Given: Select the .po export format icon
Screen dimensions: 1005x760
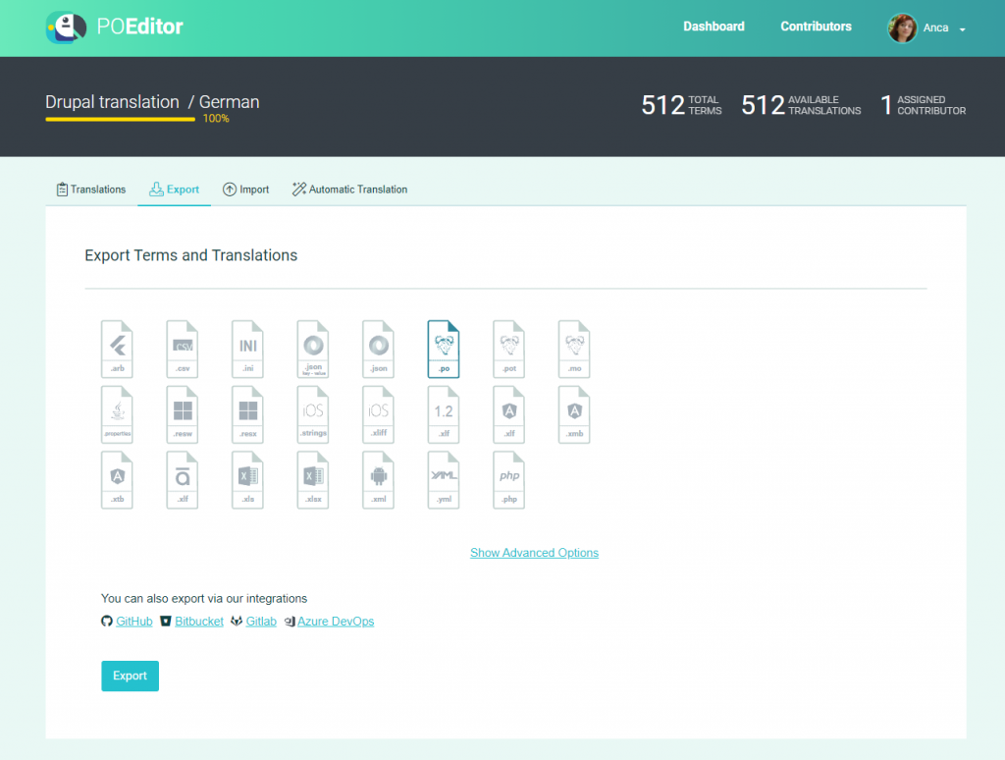Looking at the screenshot, I should tap(444, 349).
